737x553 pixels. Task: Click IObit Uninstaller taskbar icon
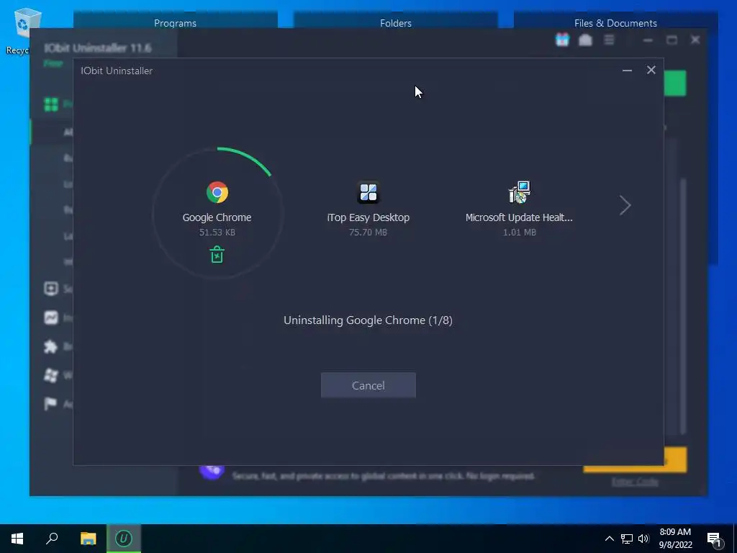[x=124, y=539]
